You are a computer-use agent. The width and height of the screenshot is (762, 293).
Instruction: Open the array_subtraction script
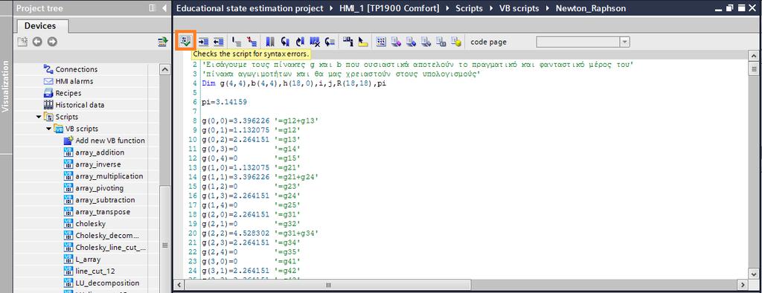click(x=105, y=200)
